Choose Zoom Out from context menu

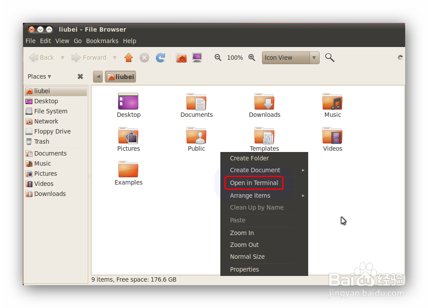(x=264, y=245)
